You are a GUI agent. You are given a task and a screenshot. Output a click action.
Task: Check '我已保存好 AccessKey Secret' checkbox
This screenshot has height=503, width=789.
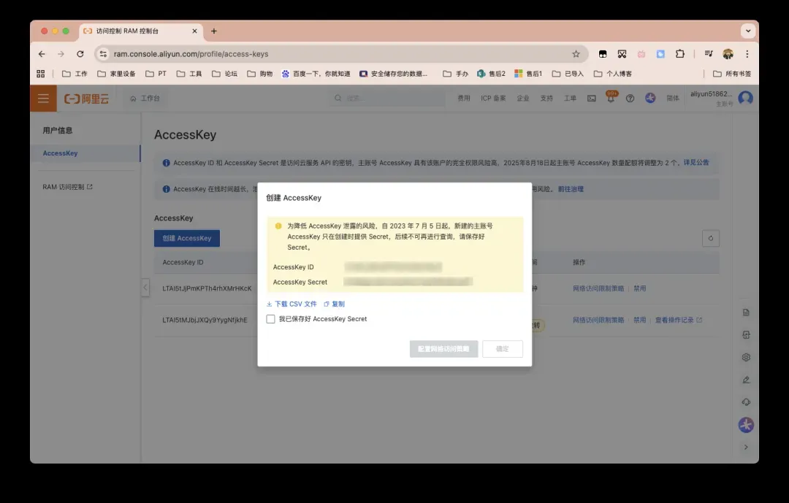point(271,319)
